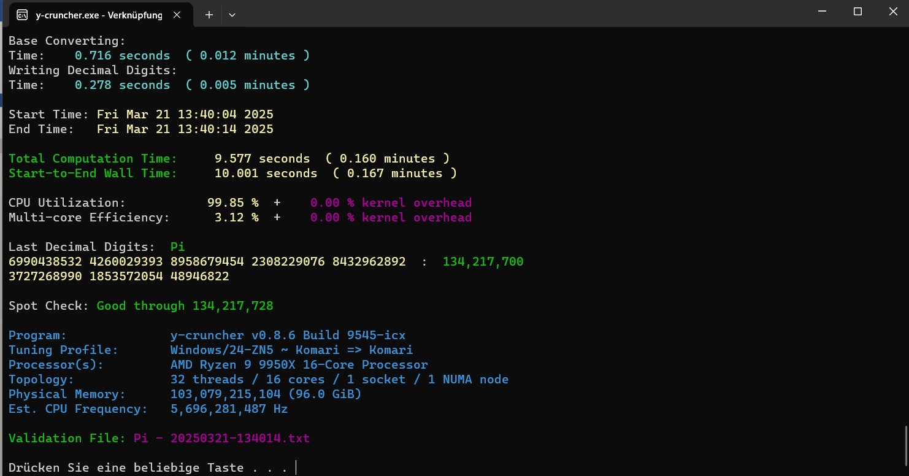The height and width of the screenshot is (476, 909).
Task: Click the y-cruncher v0.8.6 Build version text
Action: (x=288, y=335)
